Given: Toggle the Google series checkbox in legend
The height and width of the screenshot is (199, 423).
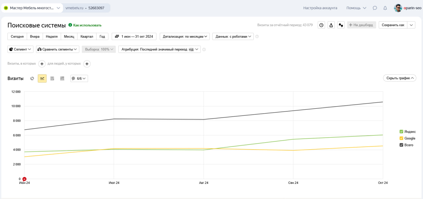Looking at the screenshot, I should [x=402, y=138].
